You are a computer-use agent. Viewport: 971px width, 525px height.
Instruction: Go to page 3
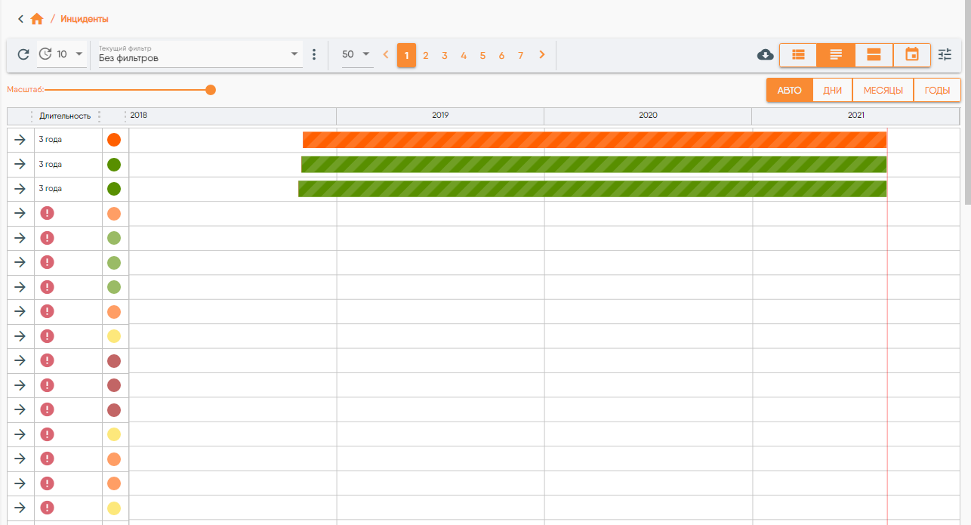445,55
